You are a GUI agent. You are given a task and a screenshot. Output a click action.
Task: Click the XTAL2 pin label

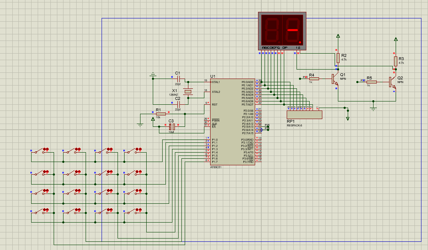(x=216, y=92)
